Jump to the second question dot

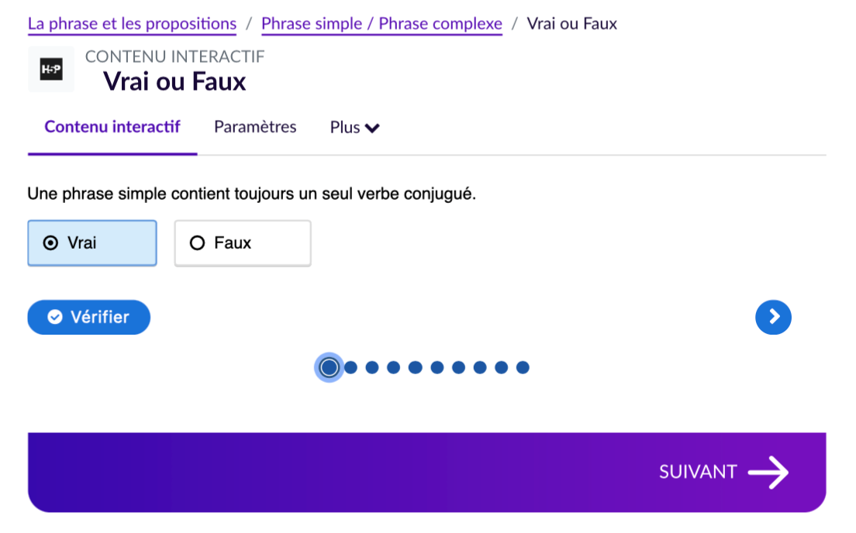coord(350,367)
